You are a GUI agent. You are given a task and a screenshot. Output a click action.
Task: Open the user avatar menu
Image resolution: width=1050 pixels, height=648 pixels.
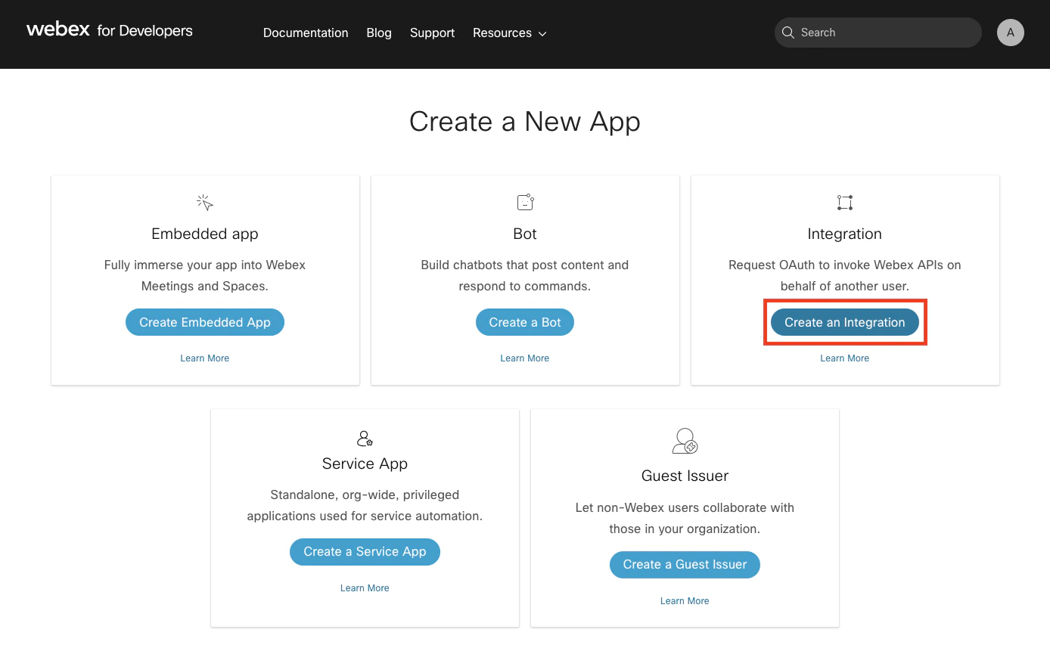(1011, 33)
